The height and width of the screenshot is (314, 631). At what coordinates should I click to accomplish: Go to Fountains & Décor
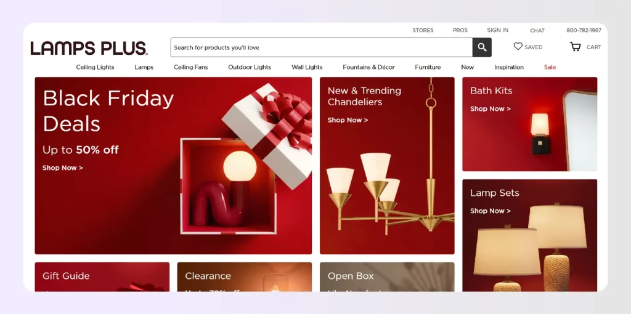point(368,67)
